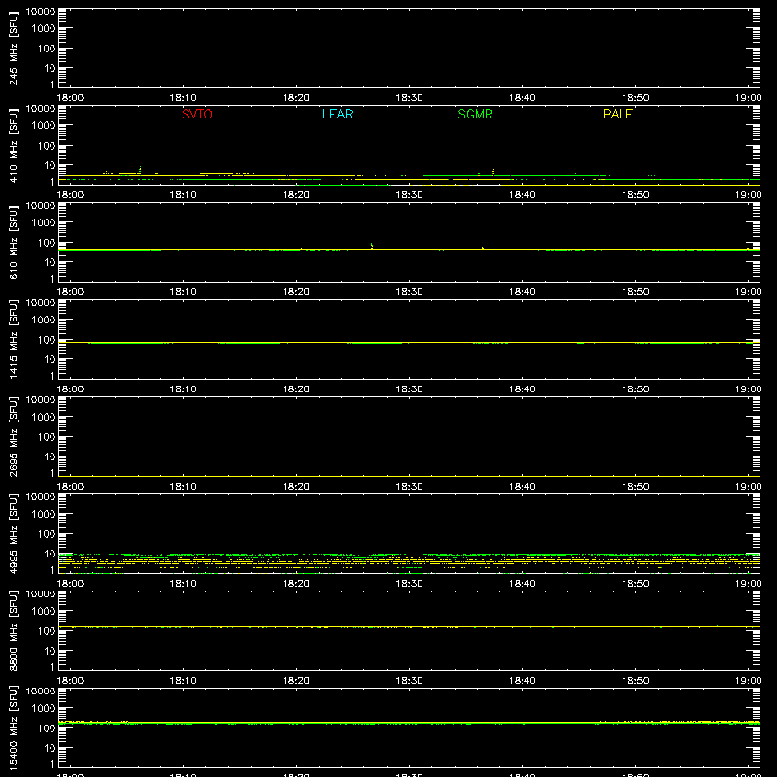Select the 15400 MHz [SFU] axis title
The width and height of the screenshot is (777, 777).
click(x=13, y=727)
